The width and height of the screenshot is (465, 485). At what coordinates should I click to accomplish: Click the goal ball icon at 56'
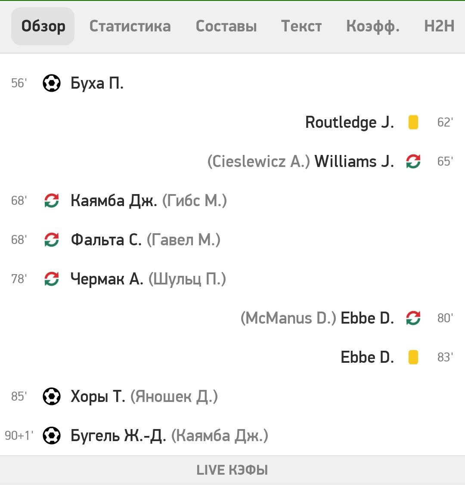[51, 83]
